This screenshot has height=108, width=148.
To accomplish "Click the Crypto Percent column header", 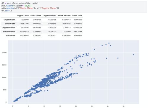I will tap(49, 16).
